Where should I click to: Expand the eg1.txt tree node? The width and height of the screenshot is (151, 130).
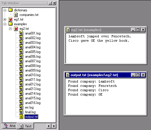tap(5, 19)
